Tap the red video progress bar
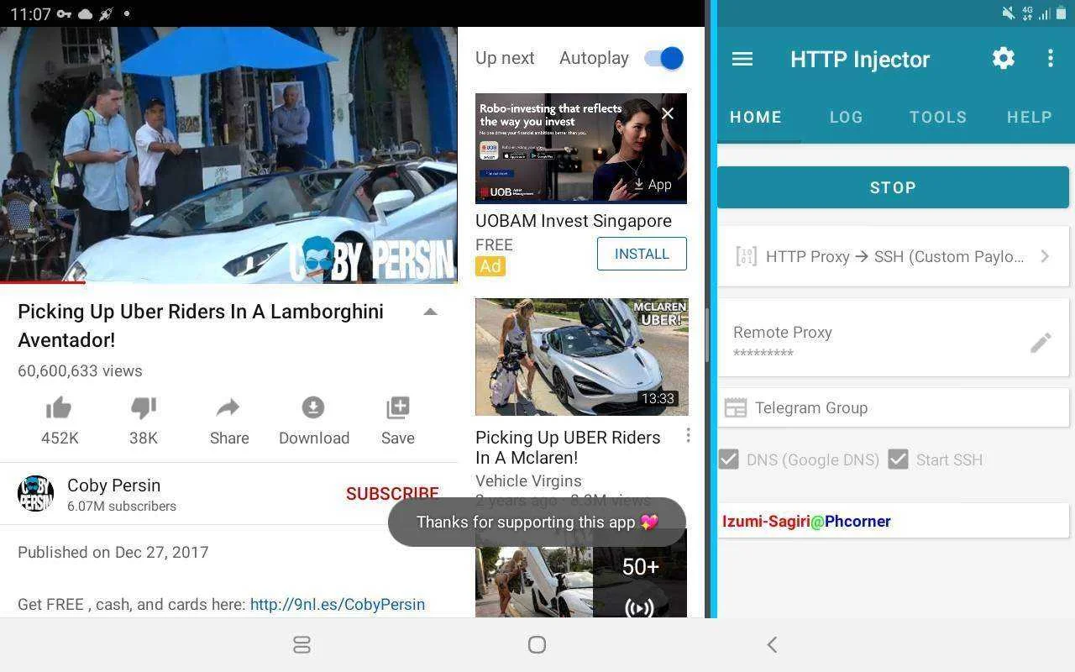This screenshot has width=1075, height=672. pyautogui.click(x=42, y=282)
